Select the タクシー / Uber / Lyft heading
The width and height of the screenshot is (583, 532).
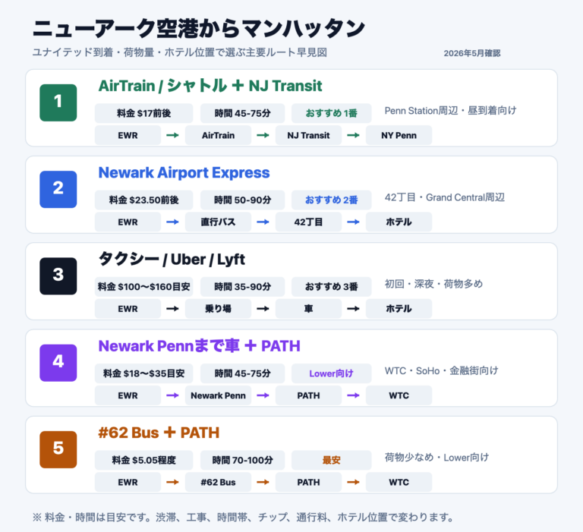[172, 260]
